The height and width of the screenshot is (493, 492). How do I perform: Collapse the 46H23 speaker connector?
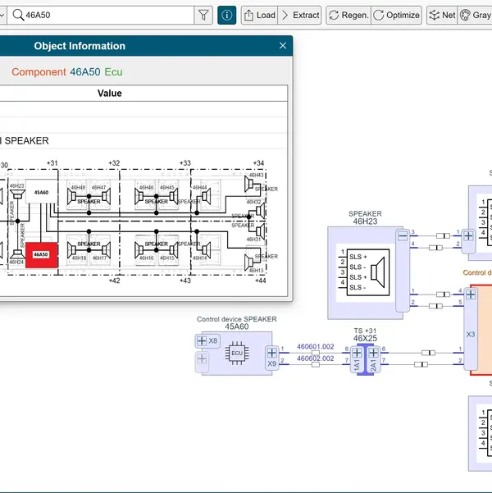tap(403, 236)
